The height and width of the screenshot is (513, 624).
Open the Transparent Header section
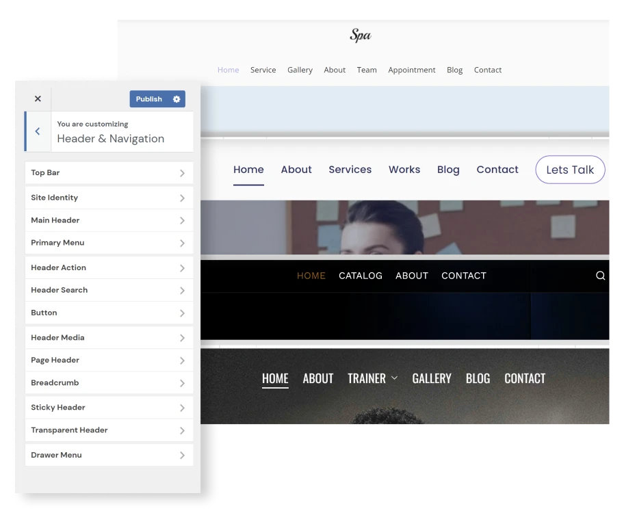tap(109, 430)
